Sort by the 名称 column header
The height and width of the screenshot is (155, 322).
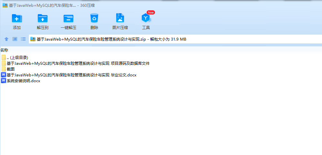pyautogui.click(x=4, y=50)
